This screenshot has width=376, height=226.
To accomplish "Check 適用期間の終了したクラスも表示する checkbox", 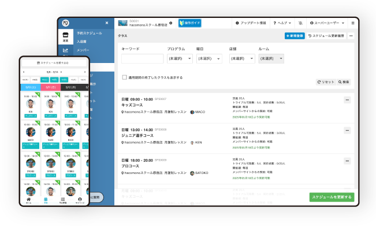I will click(x=124, y=77).
